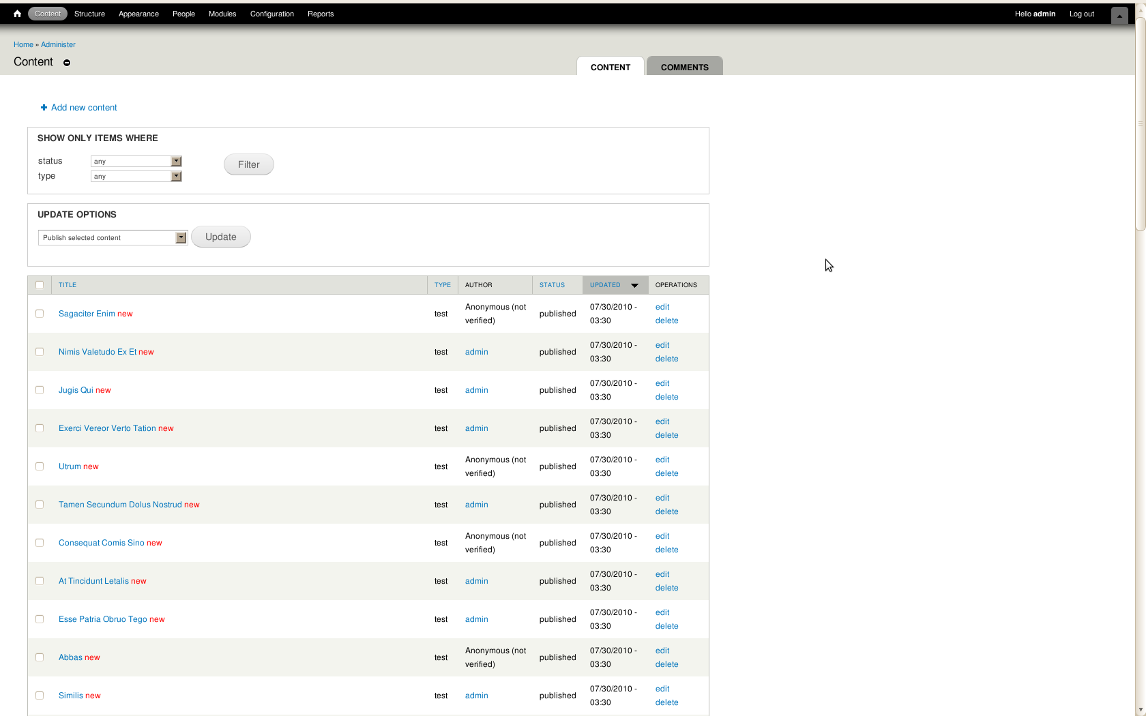Image resolution: width=1146 pixels, height=716 pixels.
Task: Open the Structure menu
Action: tap(89, 14)
